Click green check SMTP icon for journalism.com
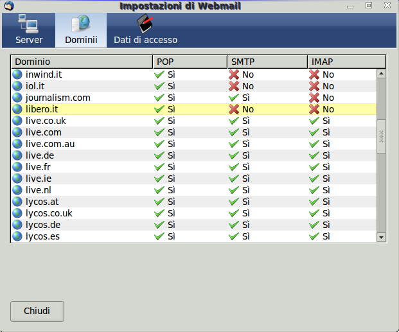399x332 pixels. tap(234, 98)
